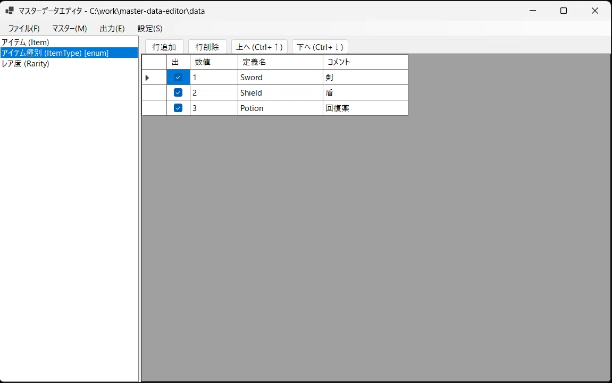Click the numeric value cell 2
This screenshot has height=383, width=612.
(x=214, y=93)
